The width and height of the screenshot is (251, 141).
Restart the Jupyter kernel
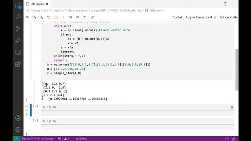[x=49, y=17]
